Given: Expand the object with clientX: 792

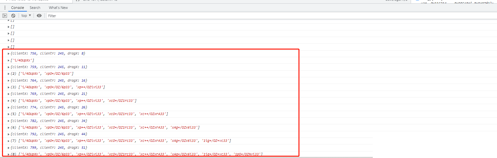Looking at the screenshot, I should pyautogui.click(x=9, y=135).
